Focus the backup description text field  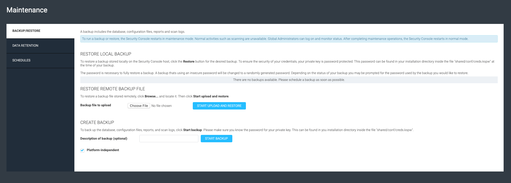click(x=169, y=138)
